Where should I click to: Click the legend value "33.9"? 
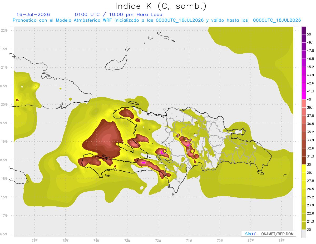pyautogui.click(x=310, y=140)
